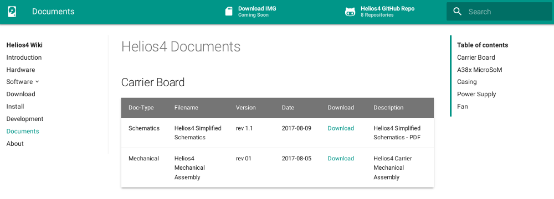Click the Filename column header

[186, 108]
